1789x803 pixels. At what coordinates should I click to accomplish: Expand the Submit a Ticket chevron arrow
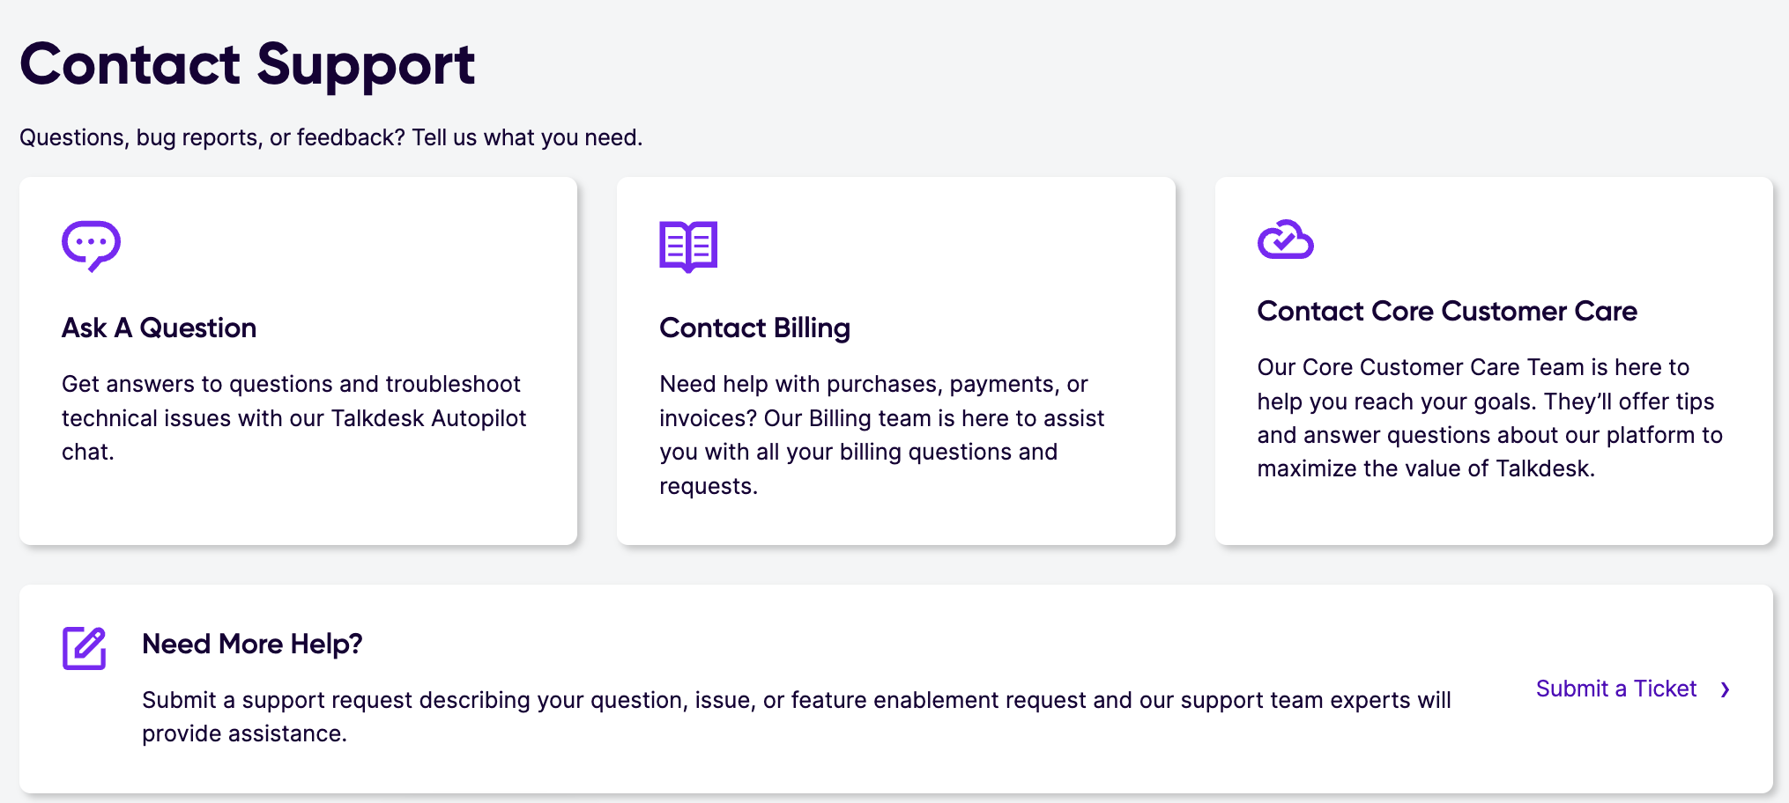coord(1725,689)
